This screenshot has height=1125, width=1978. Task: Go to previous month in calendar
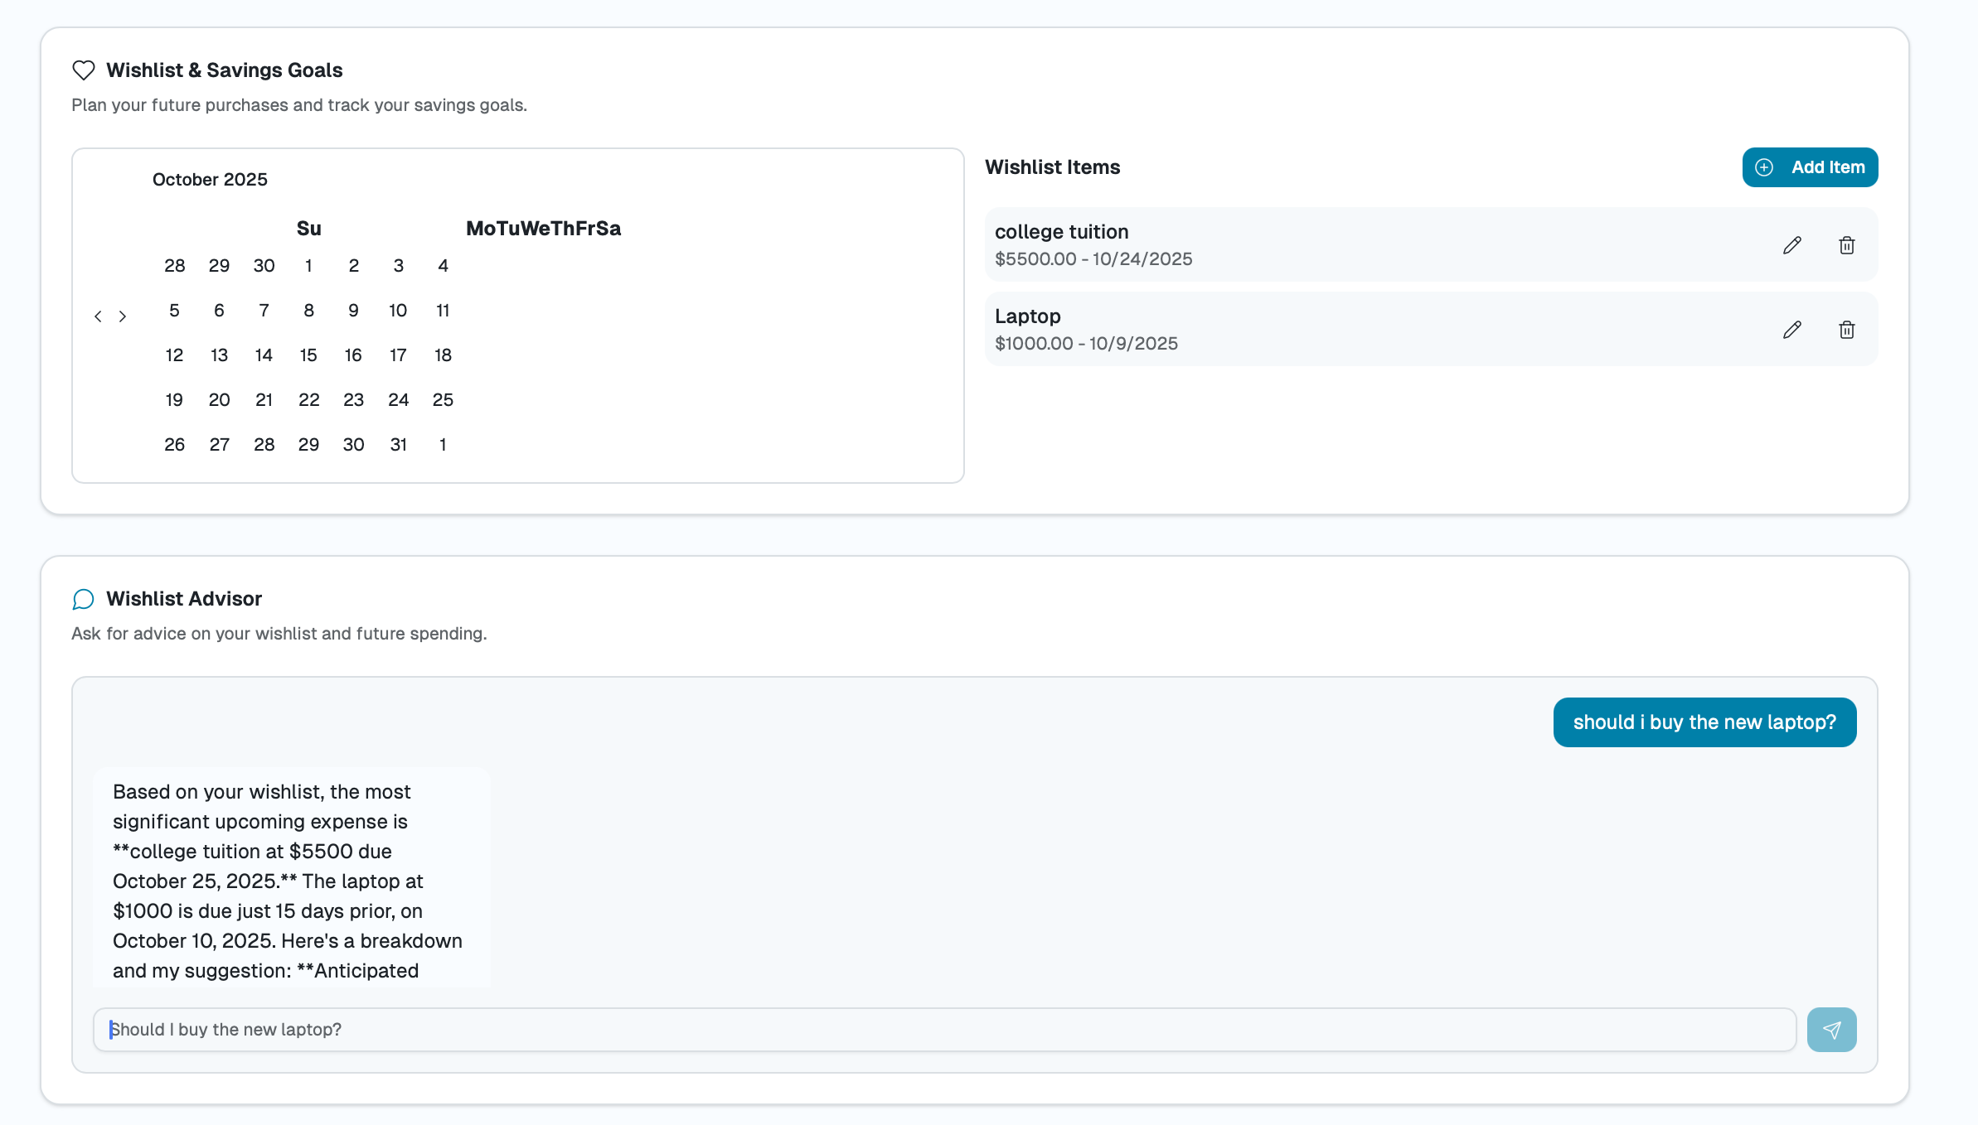click(98, 316)
